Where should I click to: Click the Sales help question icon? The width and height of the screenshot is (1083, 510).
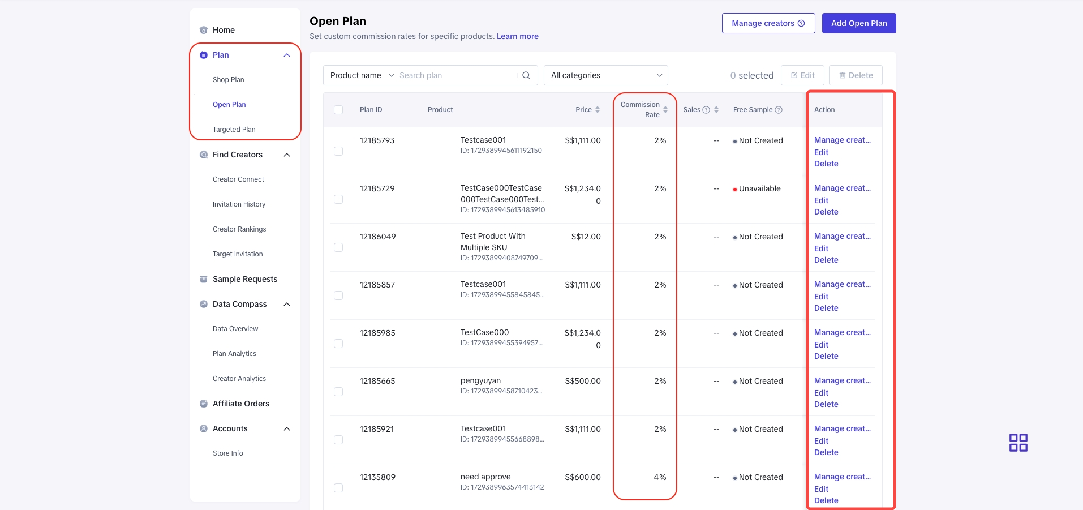point(706,110)
